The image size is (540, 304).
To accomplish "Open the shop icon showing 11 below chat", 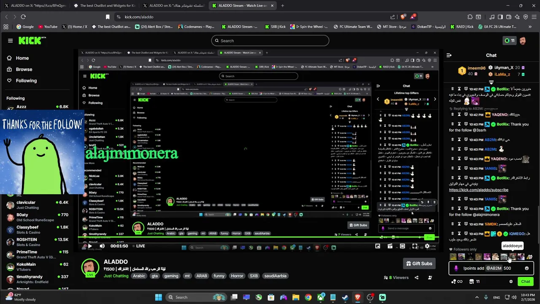I will [475, 282].
